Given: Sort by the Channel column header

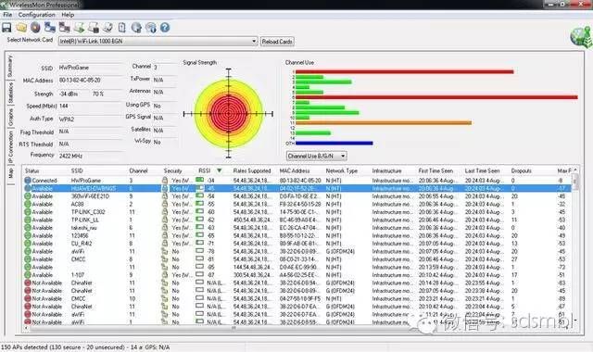Looking at the screenshot, I should point(138,170).
